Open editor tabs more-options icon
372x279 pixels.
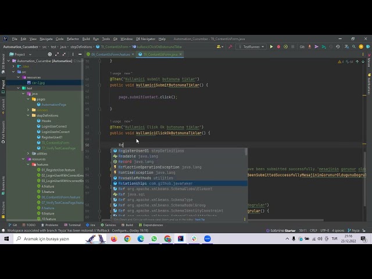[x=363, y=54]
